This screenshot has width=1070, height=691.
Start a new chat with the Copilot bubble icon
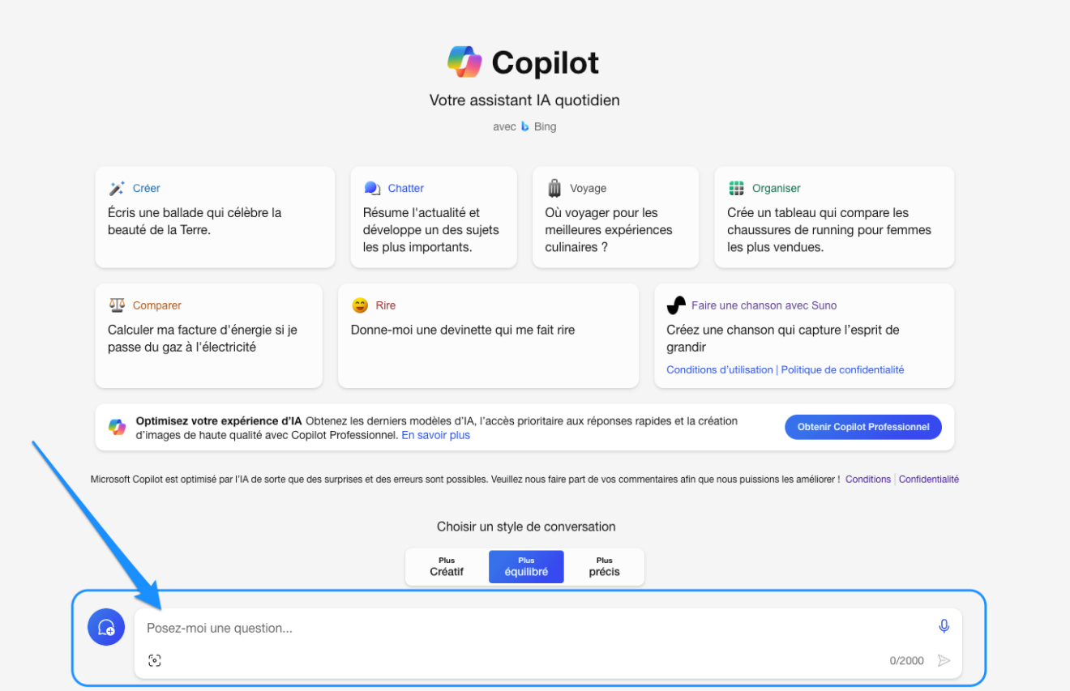pos(106,626)
